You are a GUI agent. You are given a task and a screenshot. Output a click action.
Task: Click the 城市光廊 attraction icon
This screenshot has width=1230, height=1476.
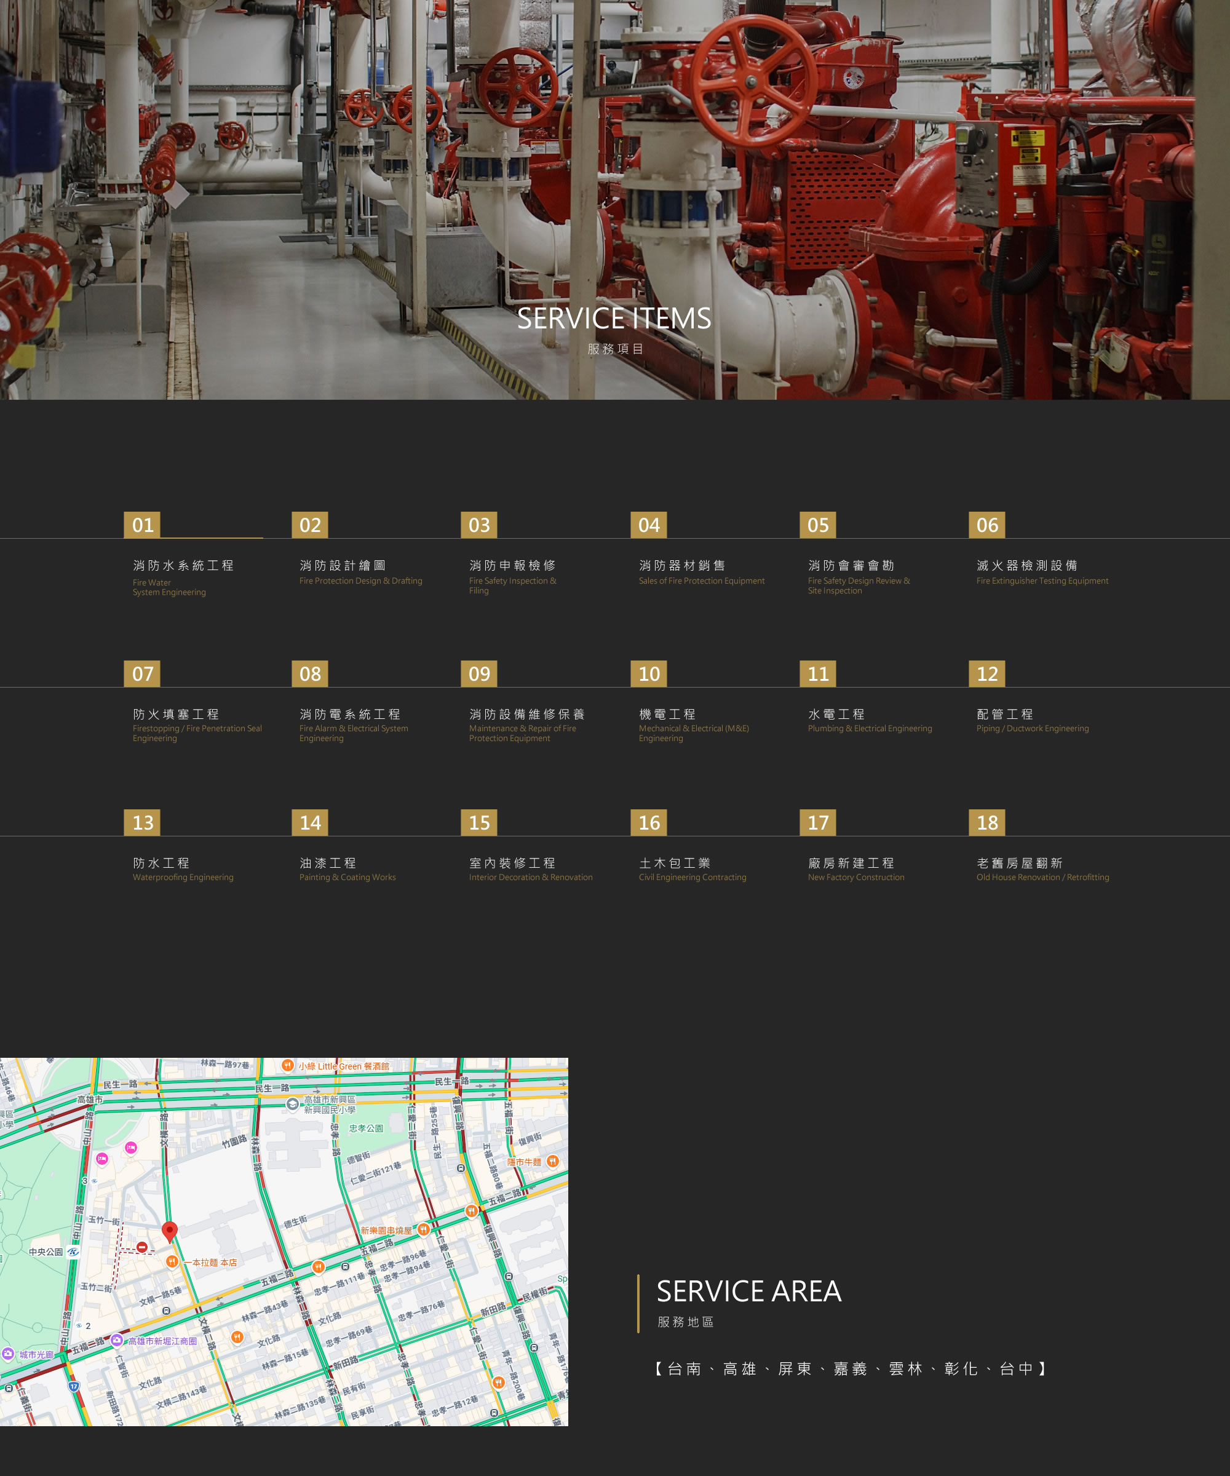tap(9, 1354)
